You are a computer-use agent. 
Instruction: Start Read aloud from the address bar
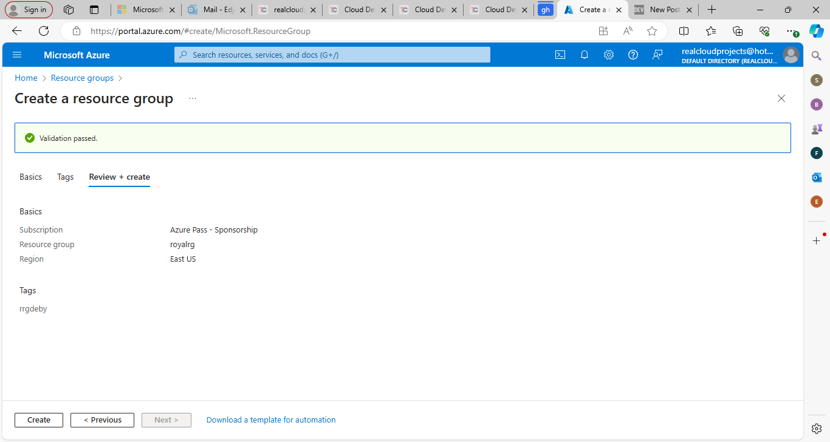point(628,31)
